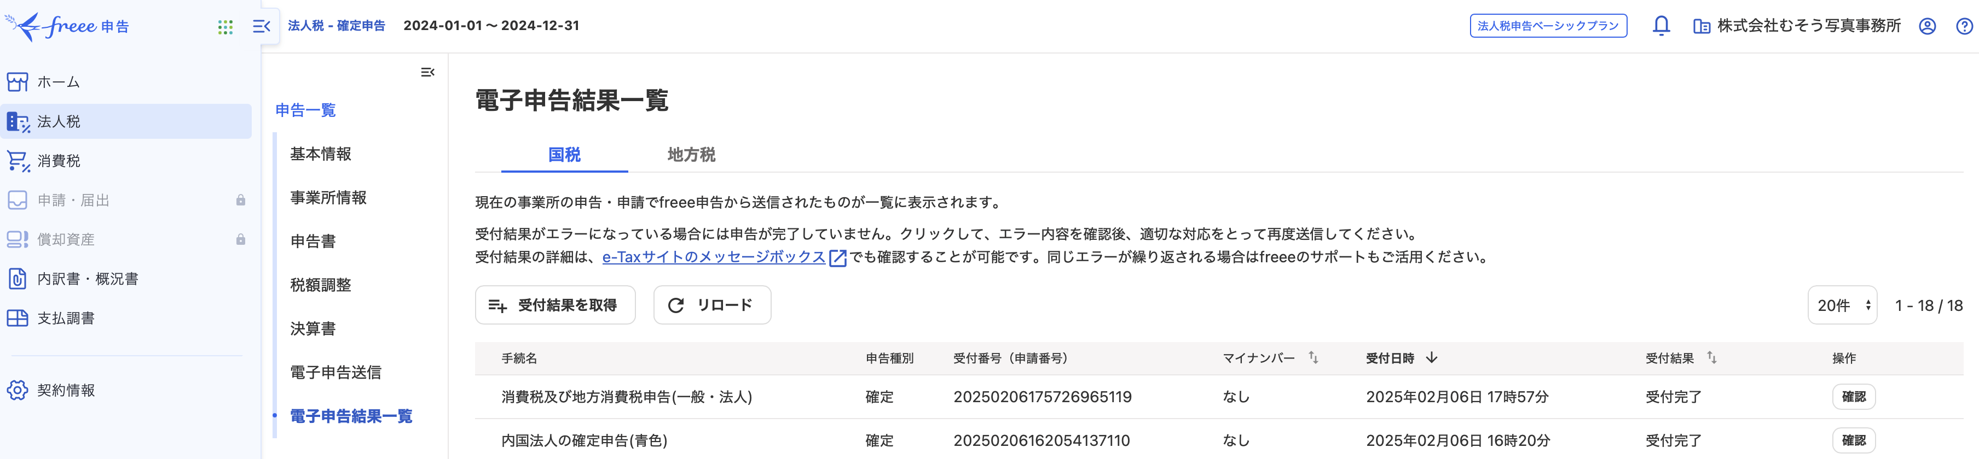Sort the list by マイナンバー column
The image size is (1979, 459).
coord(1313,358)
